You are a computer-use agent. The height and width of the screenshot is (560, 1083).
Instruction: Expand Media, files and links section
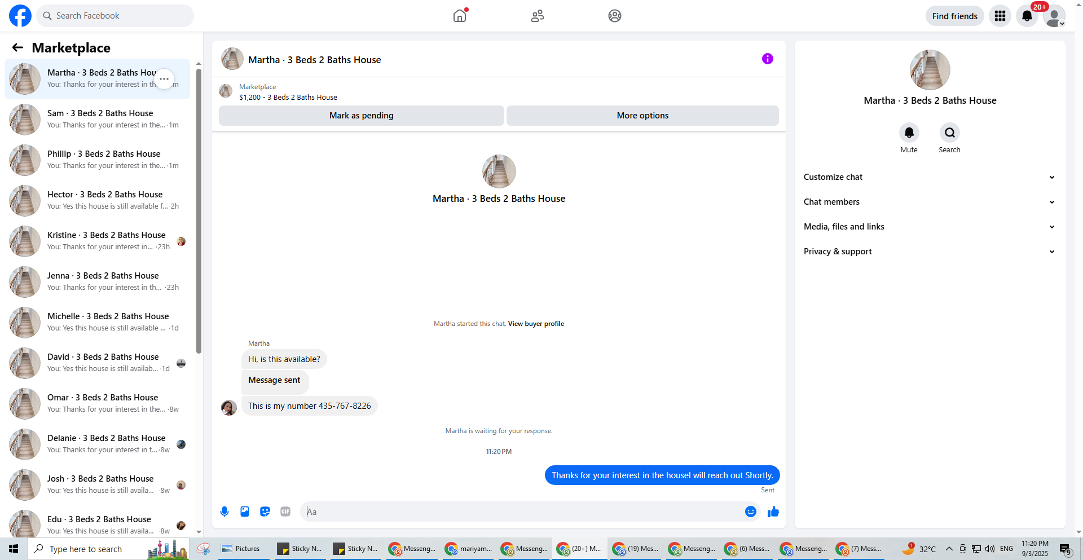930,227
